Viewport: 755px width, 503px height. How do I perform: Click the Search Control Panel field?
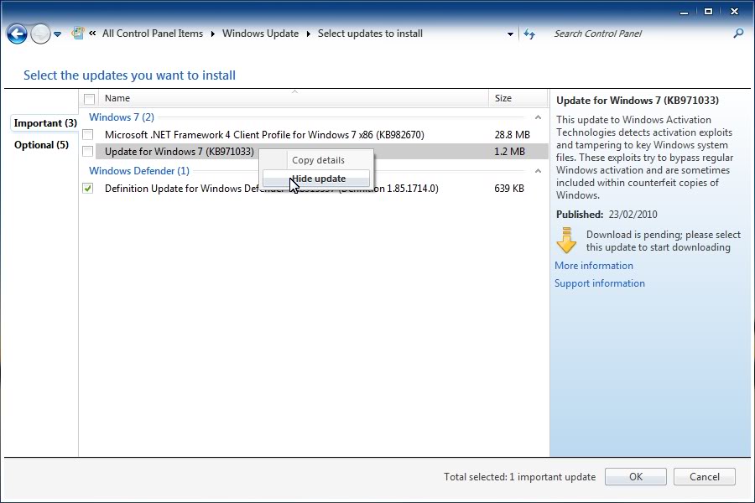[x=621, y=34]
